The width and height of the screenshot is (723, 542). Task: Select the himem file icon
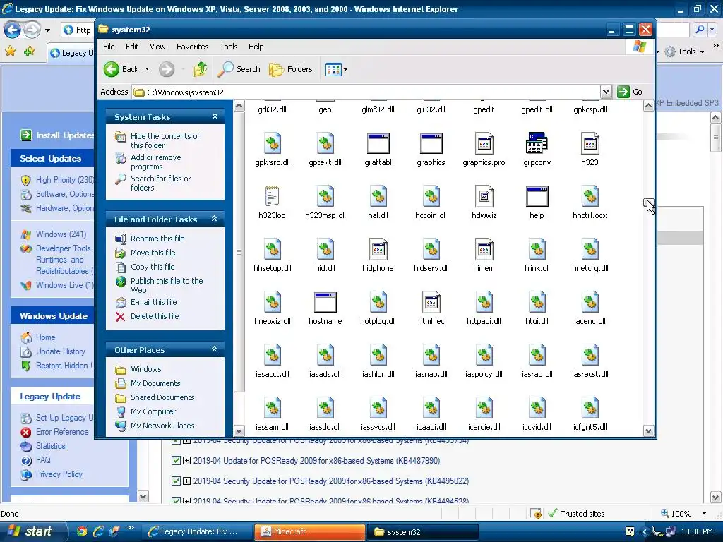pyautogui.click(x=484, y=249)
